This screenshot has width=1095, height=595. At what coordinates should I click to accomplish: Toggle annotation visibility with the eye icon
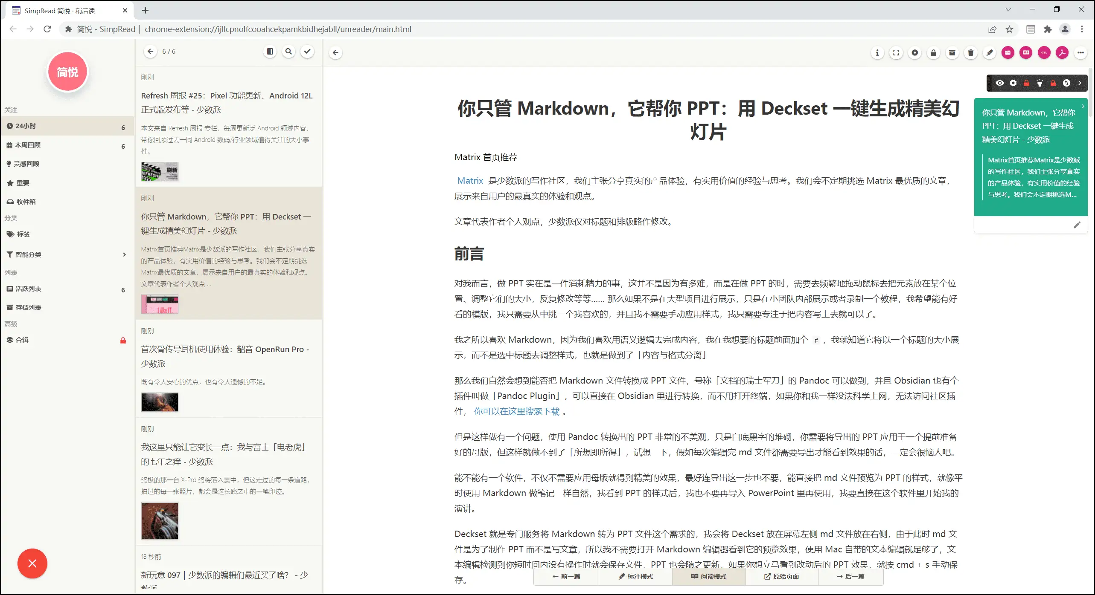pyautogui.click(x=1000, y=83)
